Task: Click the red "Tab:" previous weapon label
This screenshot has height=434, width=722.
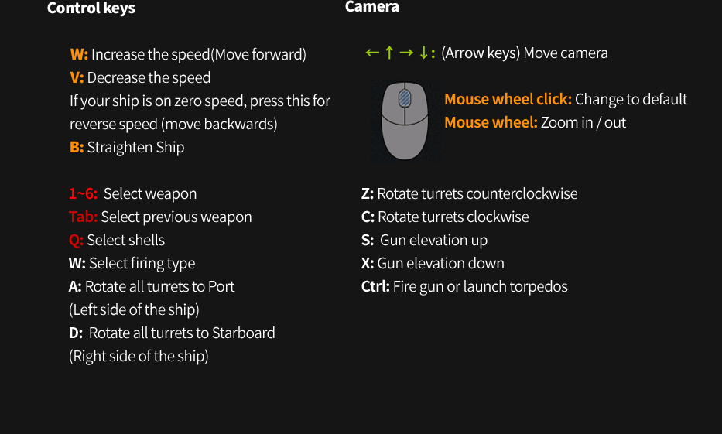Action: click(84, 217)
